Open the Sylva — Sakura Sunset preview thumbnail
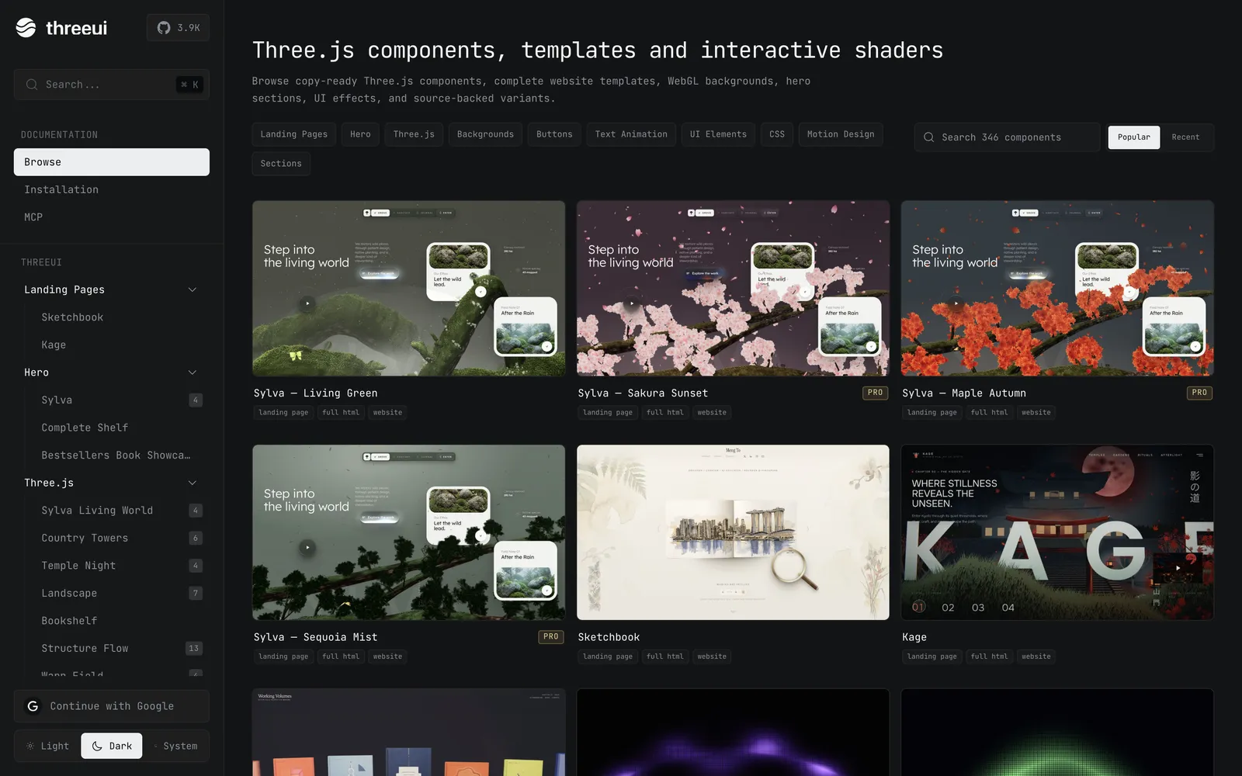The width and height of the screenshot is (1242, 776). tap(733, 289)
